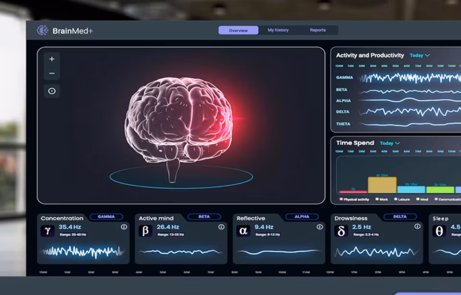Click the Range: 8-13 Hz text

(x=267, y=234)
